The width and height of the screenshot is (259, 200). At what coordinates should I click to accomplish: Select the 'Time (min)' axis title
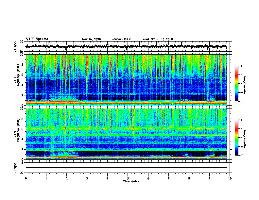(131, 181)
